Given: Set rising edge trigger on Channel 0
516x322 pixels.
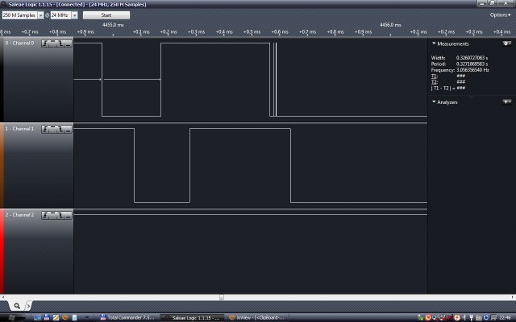Looking at the screenshot, I should click(45, 43).
